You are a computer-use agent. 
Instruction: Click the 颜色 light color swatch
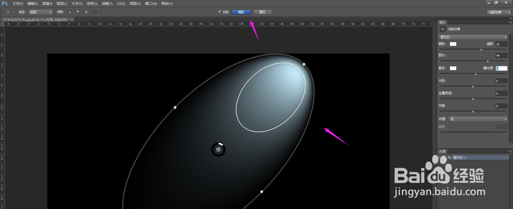(453, 44)
